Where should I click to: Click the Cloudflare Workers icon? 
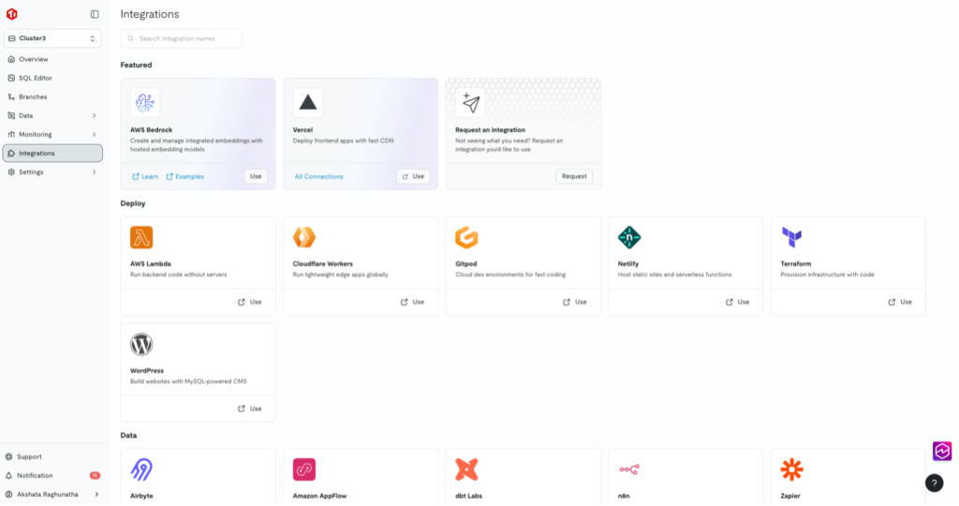(x=304, y=237)
